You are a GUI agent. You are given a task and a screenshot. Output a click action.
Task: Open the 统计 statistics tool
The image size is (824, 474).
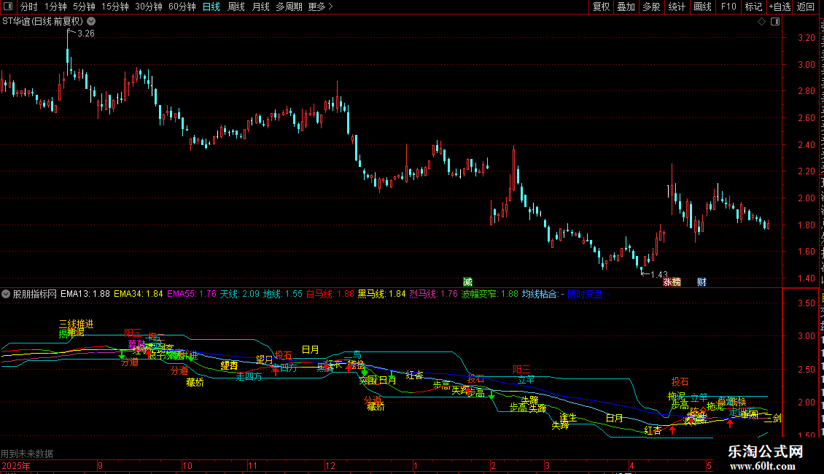click(x=676, y=7)
